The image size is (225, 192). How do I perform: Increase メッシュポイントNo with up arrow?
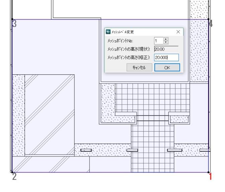point(166,39)
